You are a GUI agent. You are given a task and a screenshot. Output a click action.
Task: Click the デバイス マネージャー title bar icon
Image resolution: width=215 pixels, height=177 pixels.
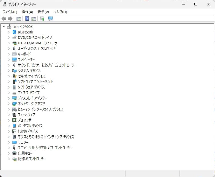coord(5,4)
